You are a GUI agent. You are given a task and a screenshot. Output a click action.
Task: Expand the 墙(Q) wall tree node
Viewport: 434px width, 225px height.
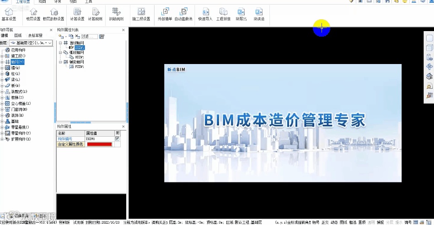pos(2,68)
